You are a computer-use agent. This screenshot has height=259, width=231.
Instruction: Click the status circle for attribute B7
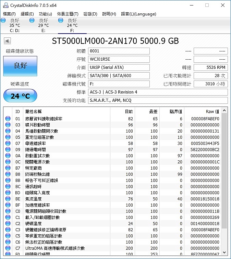[8, 168]
